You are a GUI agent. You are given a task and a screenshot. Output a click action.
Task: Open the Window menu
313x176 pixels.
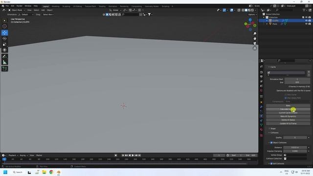tap(28, 6)
